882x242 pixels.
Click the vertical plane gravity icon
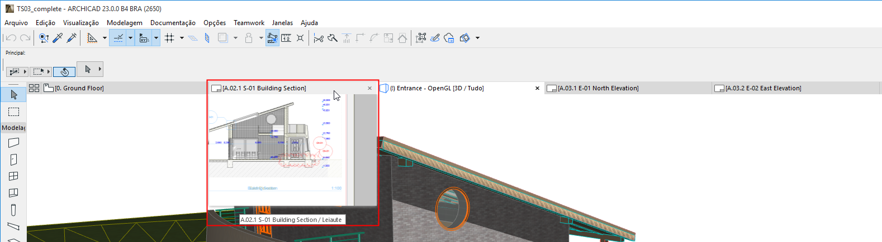pos(207,38)
